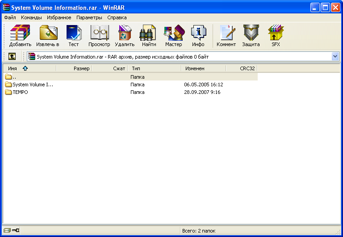Click the key password icon in status bar
This screenshot has width=343, height=237.
(x=16, y=230)
